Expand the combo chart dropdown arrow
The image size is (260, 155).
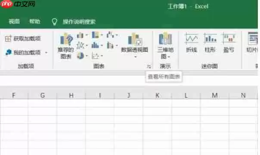click(117, 45)
